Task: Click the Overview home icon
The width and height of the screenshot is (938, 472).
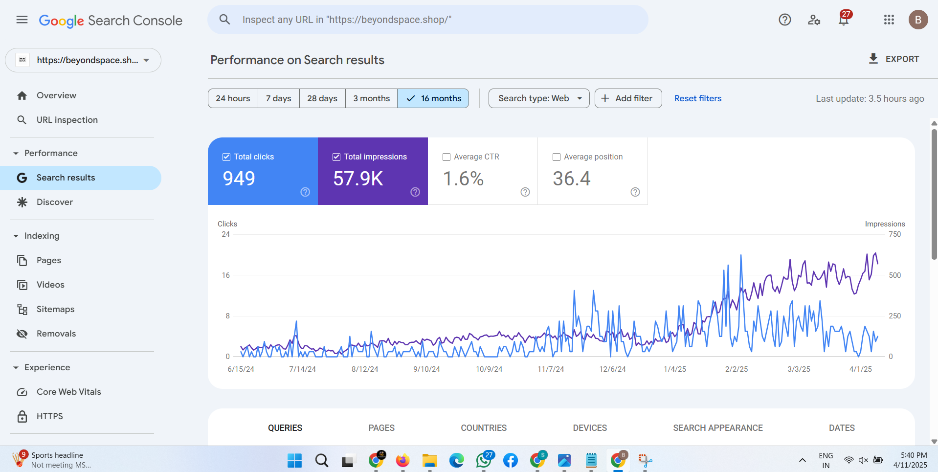Action: pos(22,95)
